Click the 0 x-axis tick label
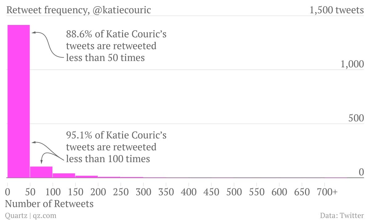370x222 pixels. coord(8,192)
